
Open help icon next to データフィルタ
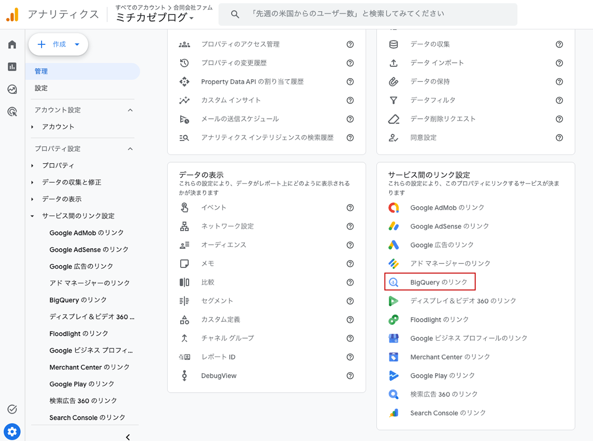[x=559, y=100]
